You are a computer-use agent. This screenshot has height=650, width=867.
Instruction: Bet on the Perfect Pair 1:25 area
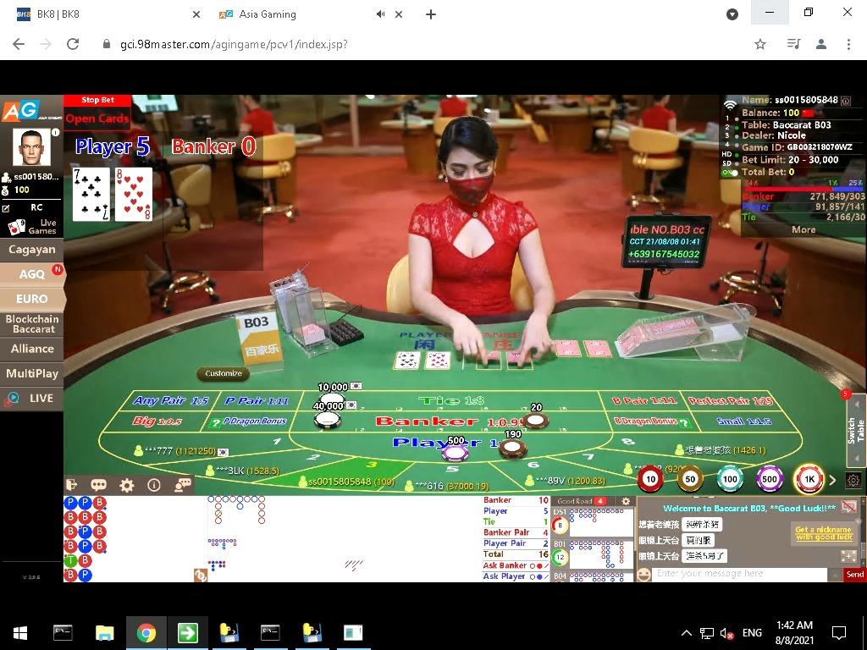(731, 400)
